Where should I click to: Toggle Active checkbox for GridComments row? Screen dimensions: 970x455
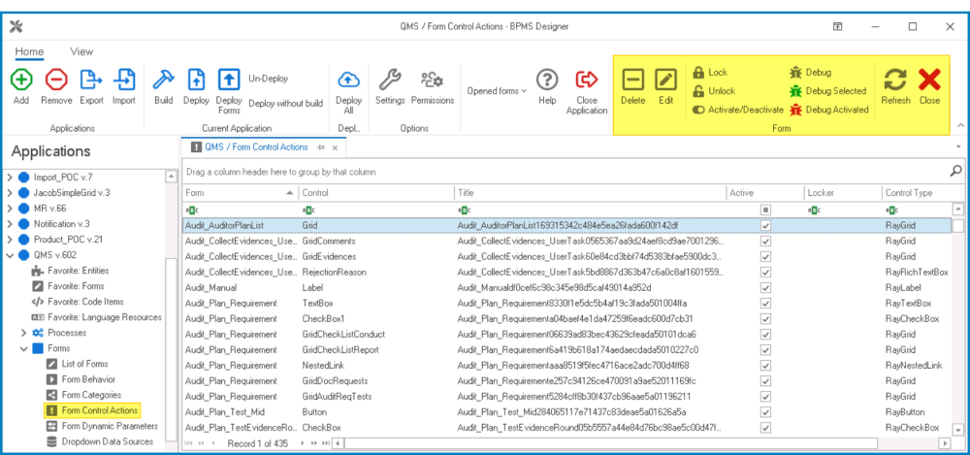[766, 242]
